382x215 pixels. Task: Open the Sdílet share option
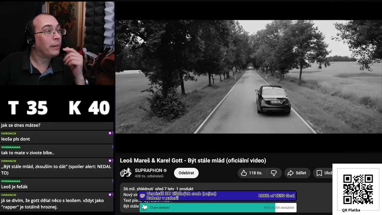point(297,173)
